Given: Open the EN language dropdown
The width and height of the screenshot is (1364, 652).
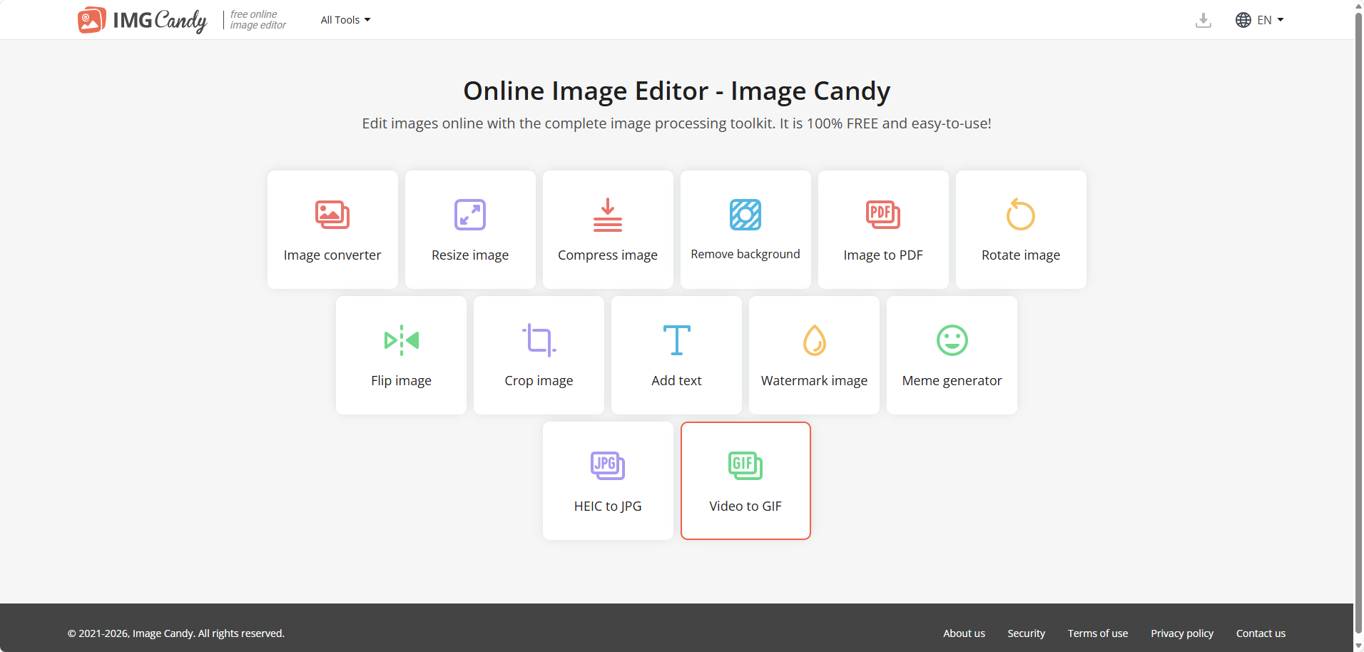Looking at the screenshot, I should 1270,20.
